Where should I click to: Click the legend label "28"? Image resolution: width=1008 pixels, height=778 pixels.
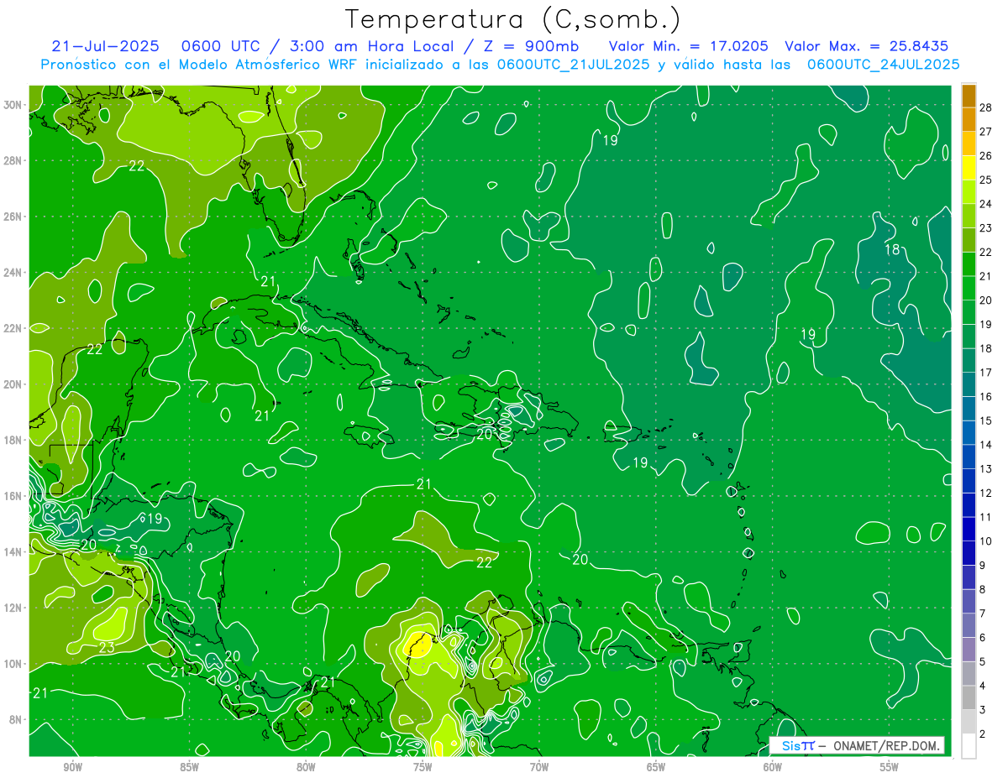coord(985,107)
